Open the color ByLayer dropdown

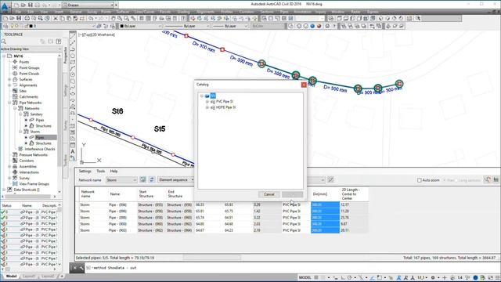[x=140, y=26]
